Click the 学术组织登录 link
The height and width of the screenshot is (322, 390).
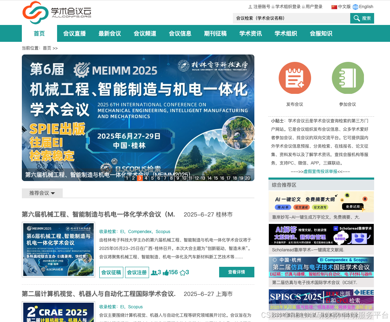[x=288, y=7]
